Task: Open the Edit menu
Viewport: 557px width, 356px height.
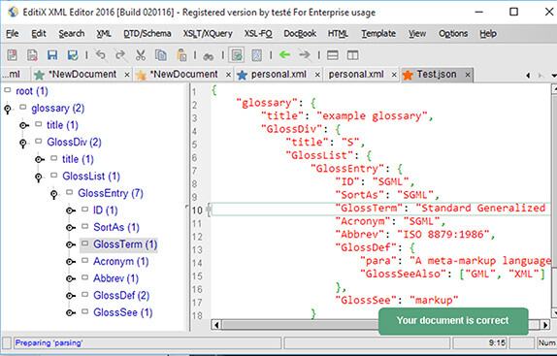Action: pyautogui.click(x=39, y=34)
